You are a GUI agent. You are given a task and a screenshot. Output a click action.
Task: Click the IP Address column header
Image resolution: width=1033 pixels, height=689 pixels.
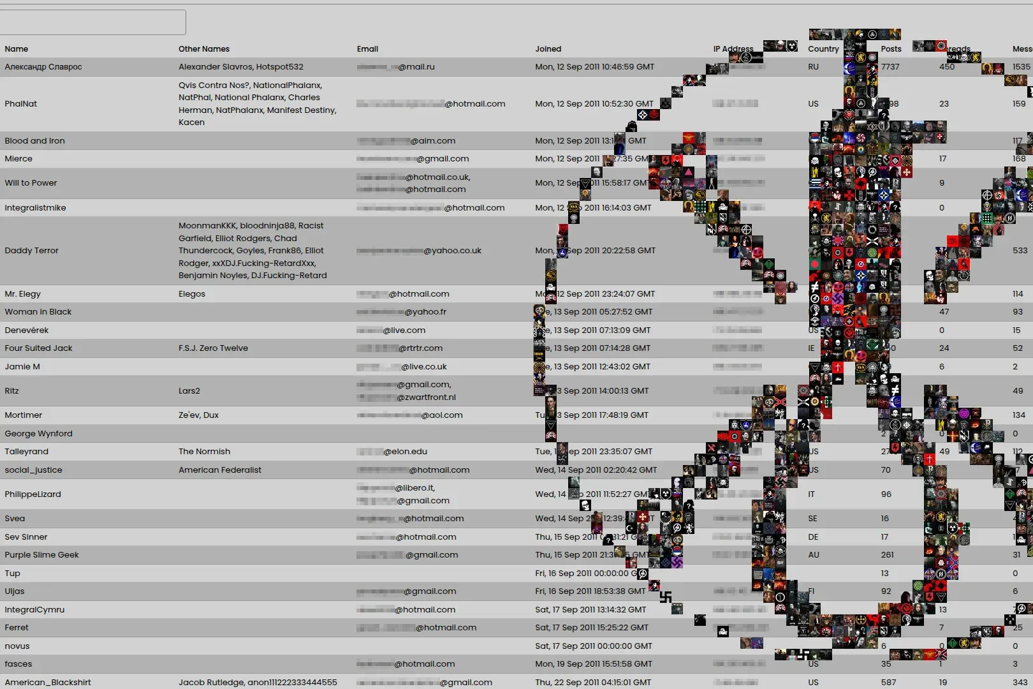click(732, 48)
